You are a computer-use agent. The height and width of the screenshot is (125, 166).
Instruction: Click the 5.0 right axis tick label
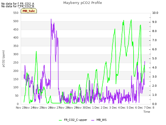[x=155, y=58]
